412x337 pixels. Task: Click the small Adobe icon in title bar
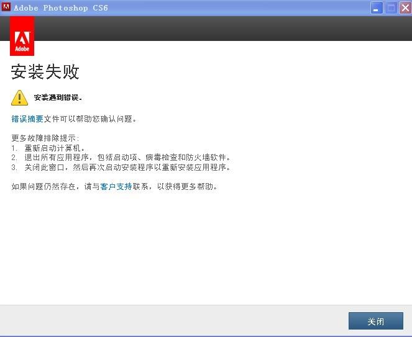pos(6,7)
